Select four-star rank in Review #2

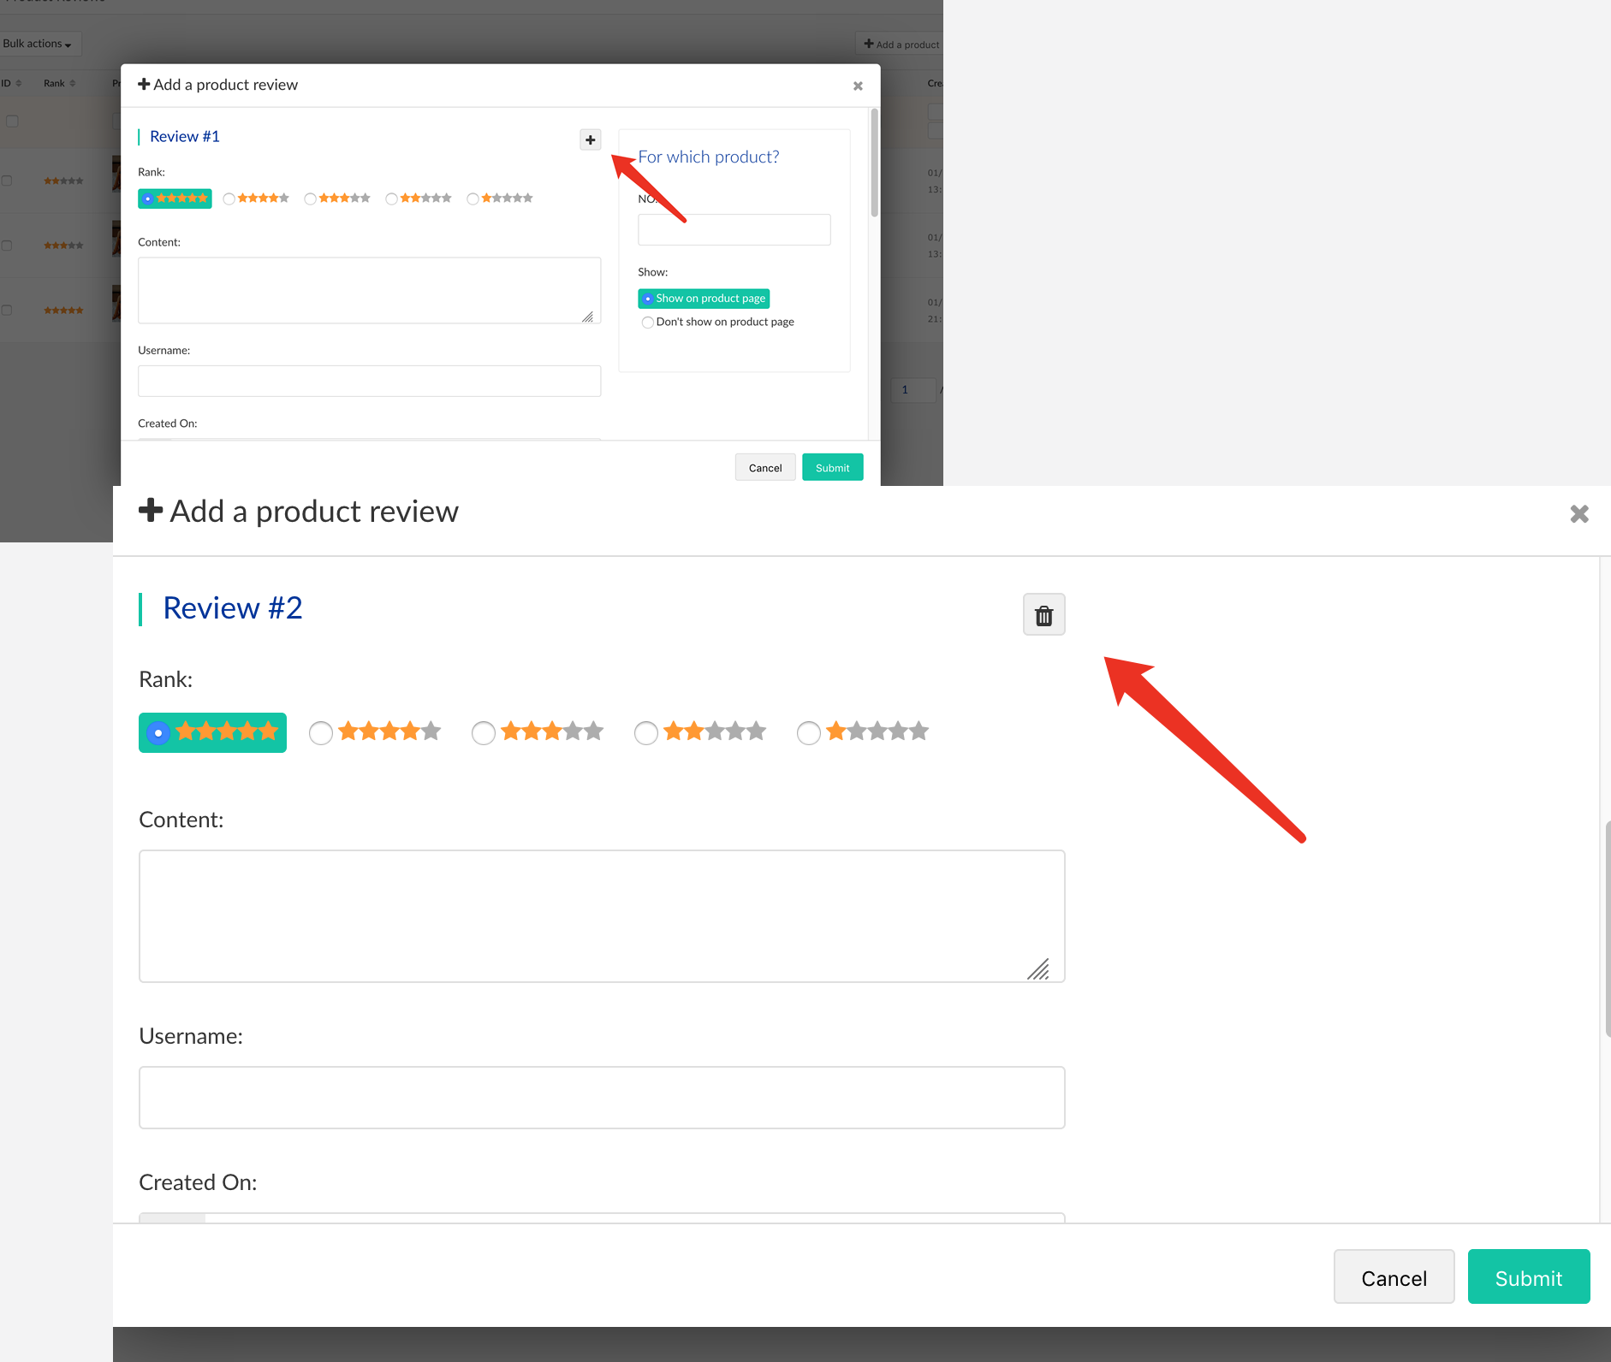tap(322, 733)
